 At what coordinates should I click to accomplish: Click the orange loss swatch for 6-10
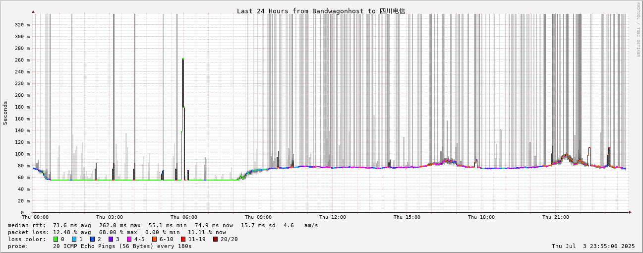pos(154,239)
